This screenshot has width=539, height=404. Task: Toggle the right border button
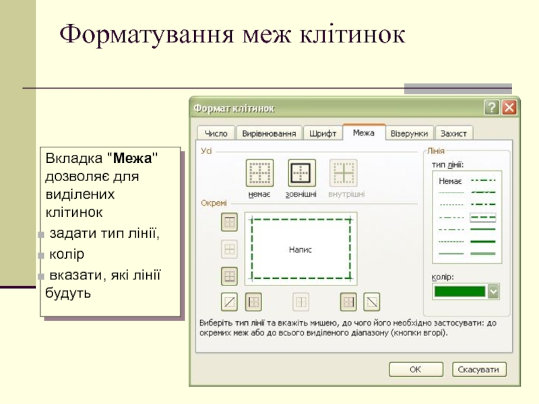tap(348, 302)
